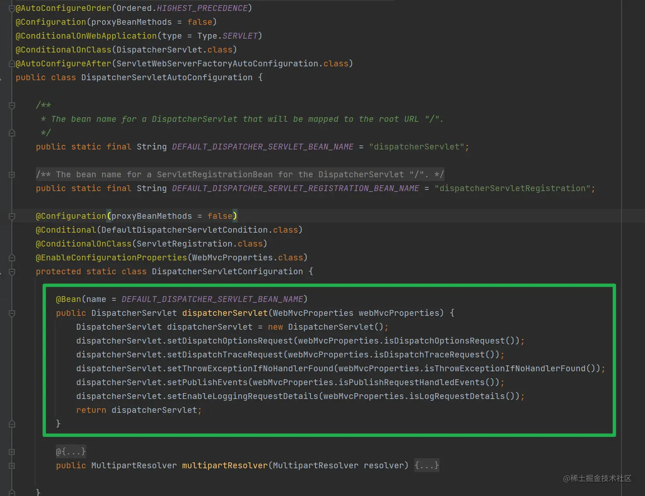Click new DispatcherServlet() constructor call

point(326,327)
